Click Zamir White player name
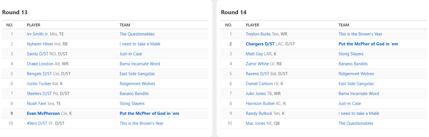 [257, 64]
